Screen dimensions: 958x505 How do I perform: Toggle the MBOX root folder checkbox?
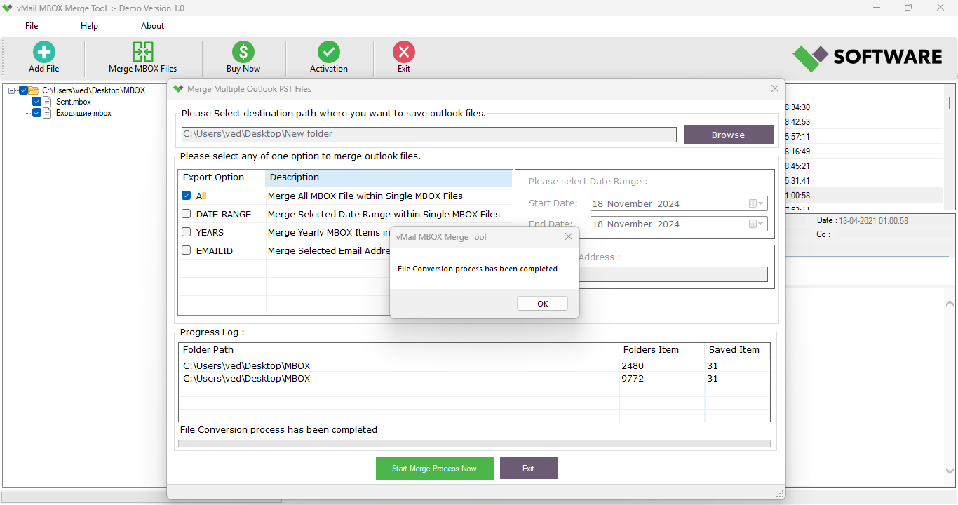[24, 90]
